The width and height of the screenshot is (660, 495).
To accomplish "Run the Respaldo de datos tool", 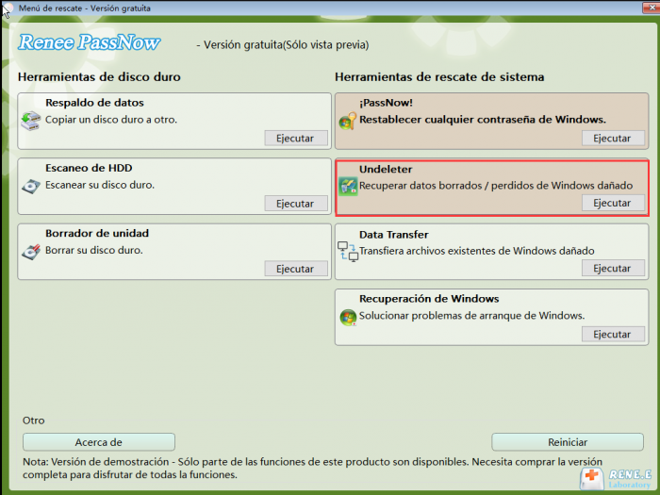I will pos(296,138).
